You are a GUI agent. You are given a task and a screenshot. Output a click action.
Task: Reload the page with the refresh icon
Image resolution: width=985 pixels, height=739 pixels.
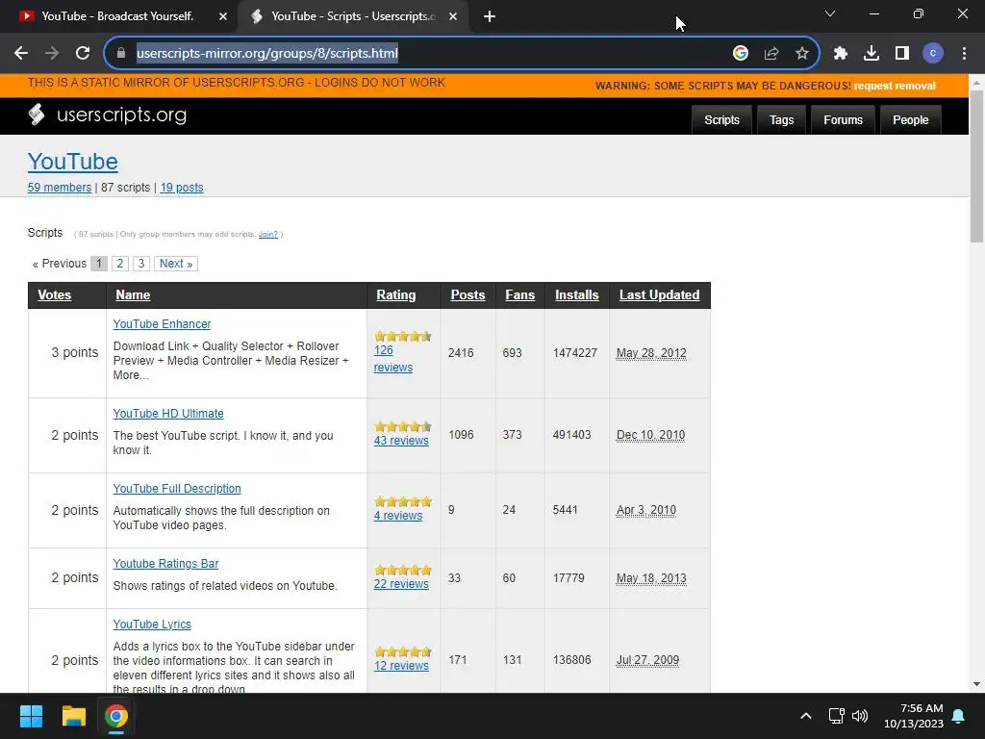83,54
